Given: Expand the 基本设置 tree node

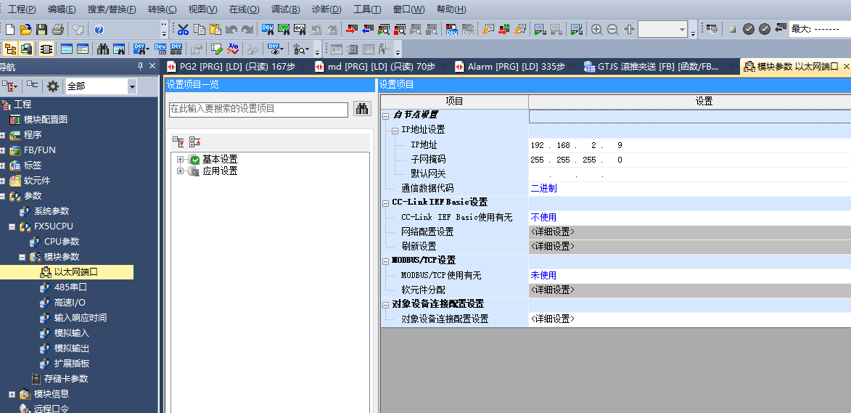Looking at the screenshot, I should tap(181, 159).
